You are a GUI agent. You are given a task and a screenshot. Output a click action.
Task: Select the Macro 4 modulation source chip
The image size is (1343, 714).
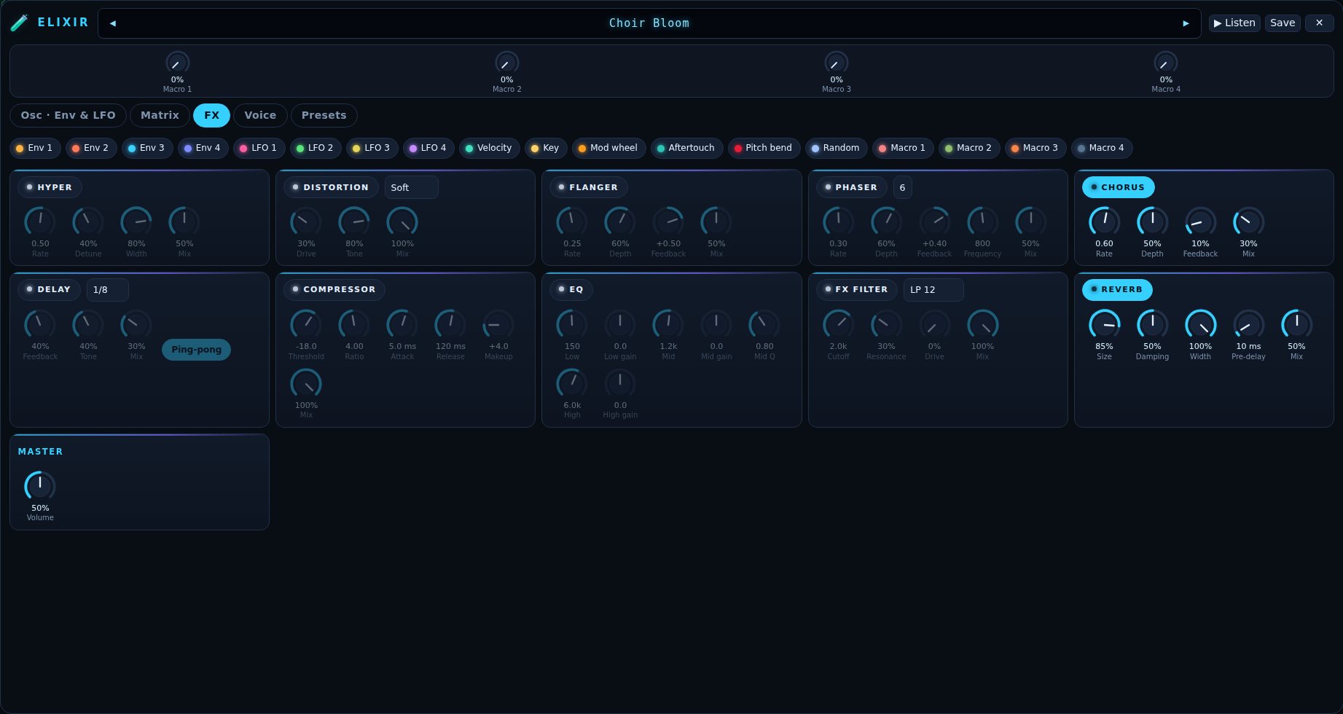tap(1101, 148)
